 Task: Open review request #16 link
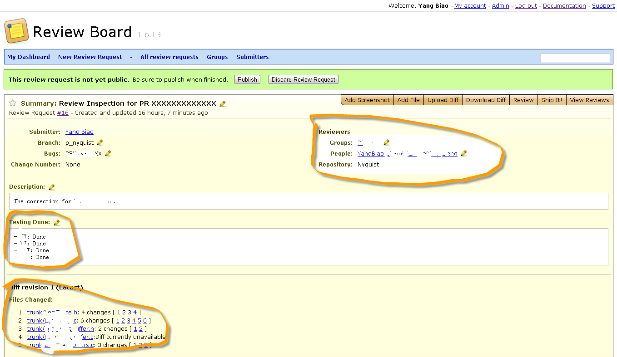pos(63,113)
